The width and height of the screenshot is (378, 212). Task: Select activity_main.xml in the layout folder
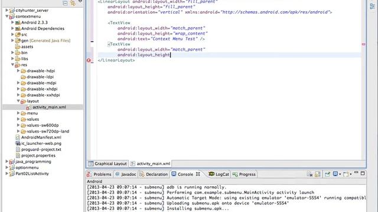point(49,107)
